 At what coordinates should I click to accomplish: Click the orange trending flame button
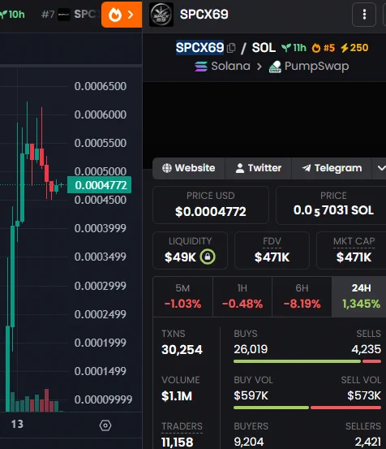point(122,15)
